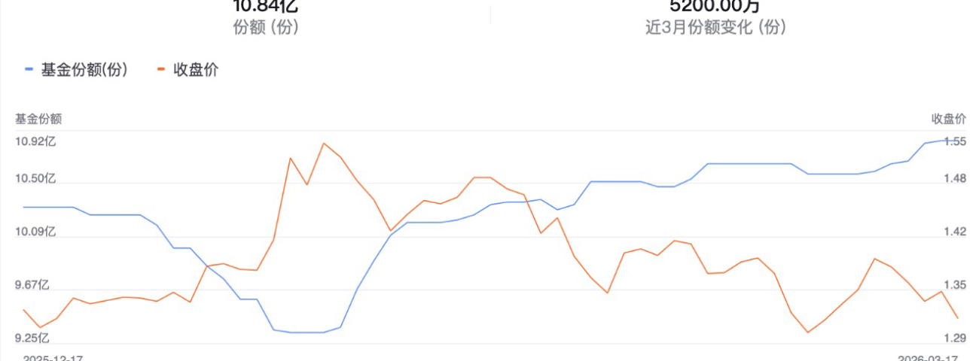Image resolution: width=976 pixels, height=361 pixels.
Task: Click the 2026-03-17 end date label
Action: click(928, 358)
